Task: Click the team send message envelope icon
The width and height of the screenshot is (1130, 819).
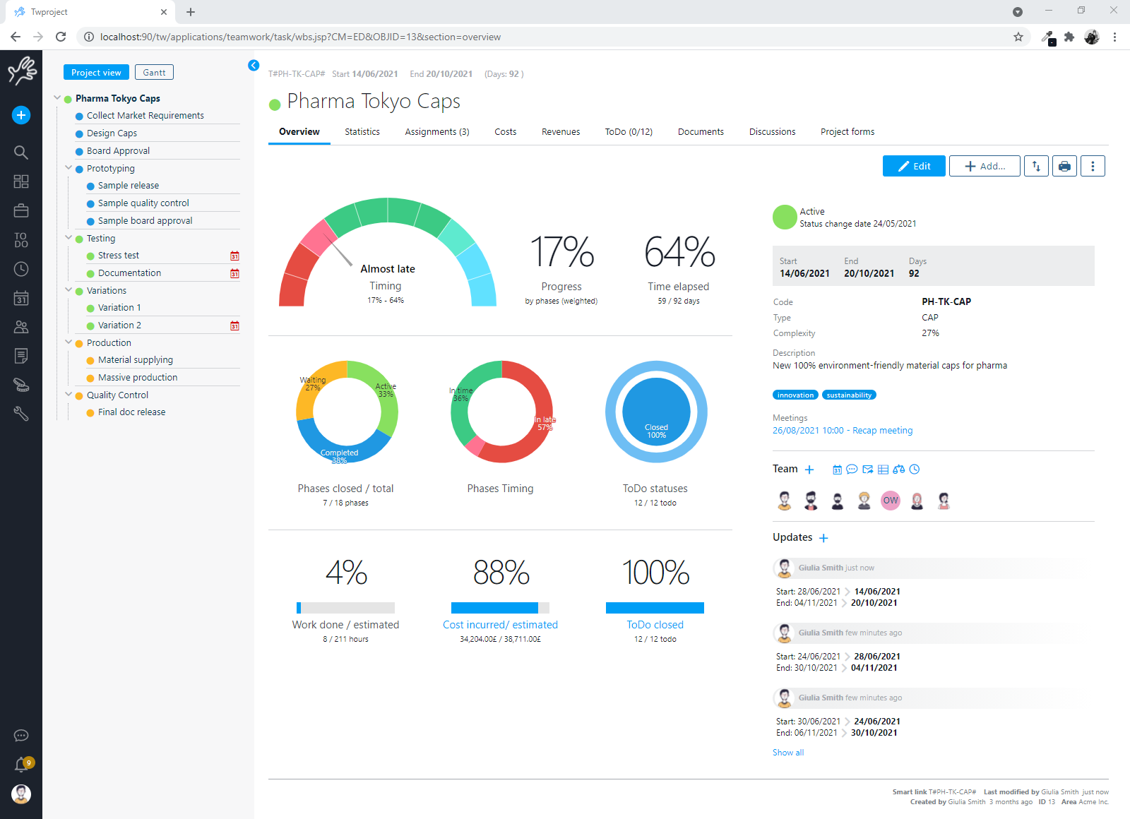Action: click(x=867, y=470)
